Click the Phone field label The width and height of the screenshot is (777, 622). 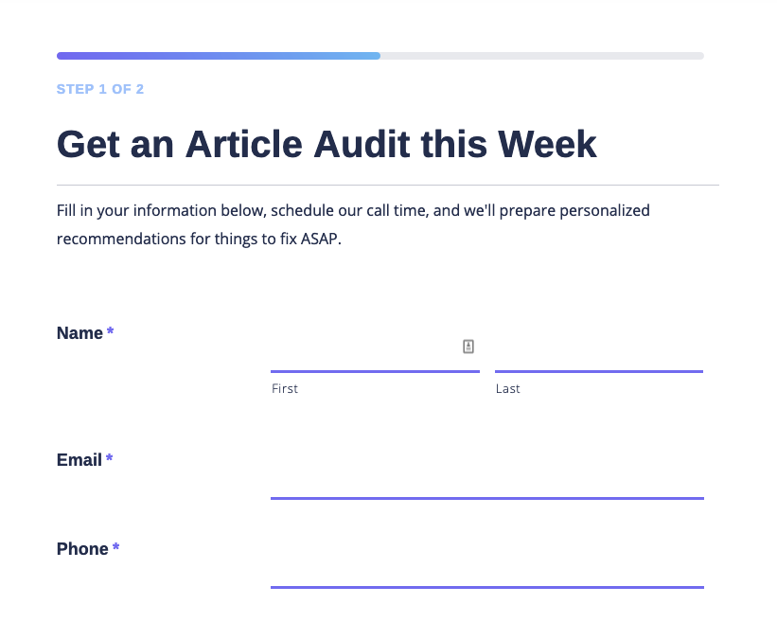(x=82, y=549)
